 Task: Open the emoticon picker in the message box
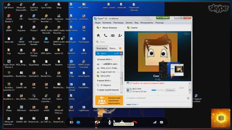pyautogui.click(x=188, y=98)
